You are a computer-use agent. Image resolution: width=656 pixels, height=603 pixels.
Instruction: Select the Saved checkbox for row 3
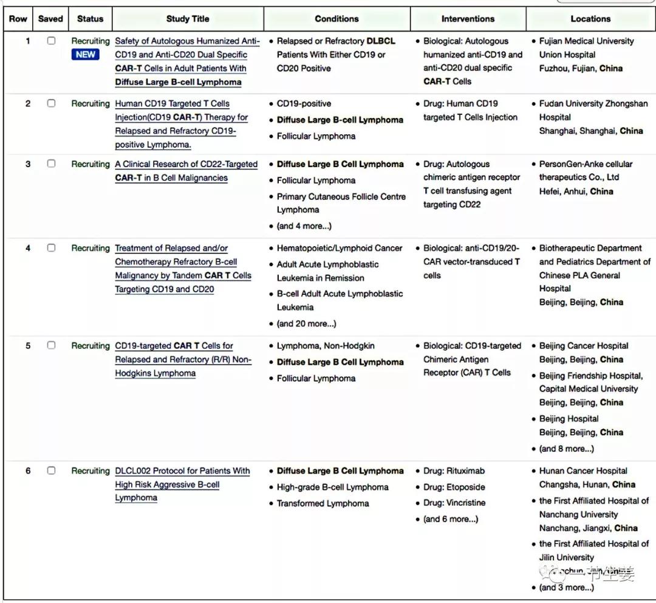tap(51, 164)
